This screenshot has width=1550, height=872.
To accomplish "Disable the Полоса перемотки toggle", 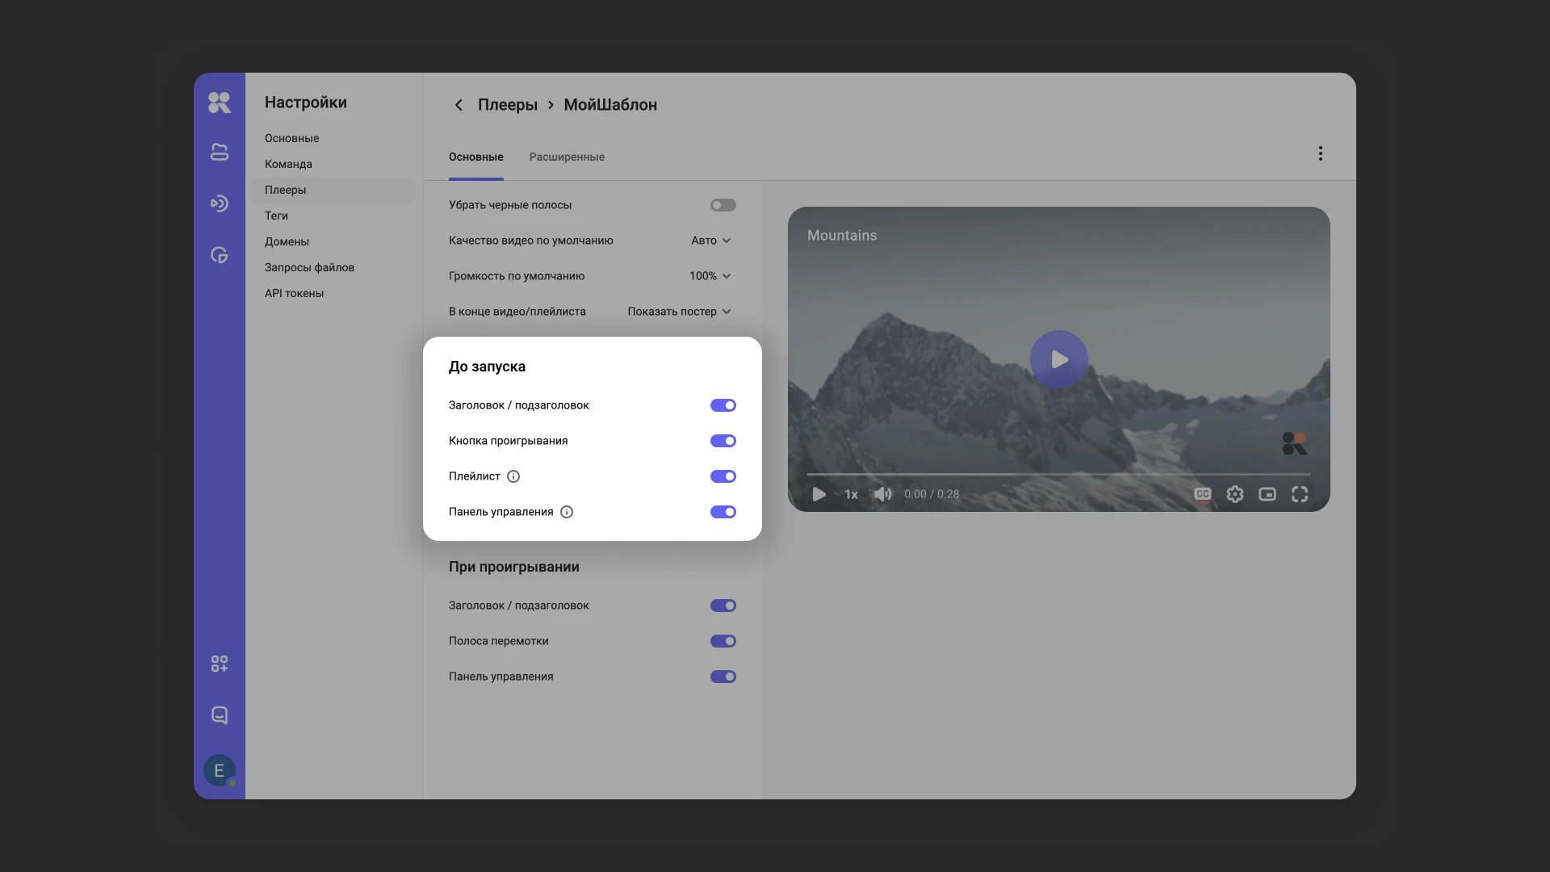I will 723,641.
